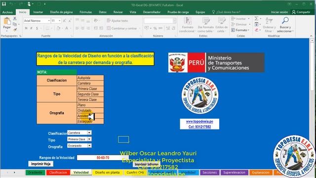
Task: Click the AutoSum sigma icon
Action: (256, 19)
